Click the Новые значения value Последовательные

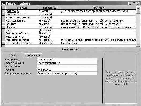[67, 63]
